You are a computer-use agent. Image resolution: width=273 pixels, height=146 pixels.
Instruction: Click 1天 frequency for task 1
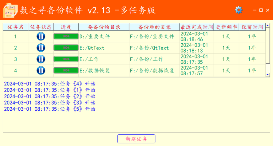(x=226, y=36)
